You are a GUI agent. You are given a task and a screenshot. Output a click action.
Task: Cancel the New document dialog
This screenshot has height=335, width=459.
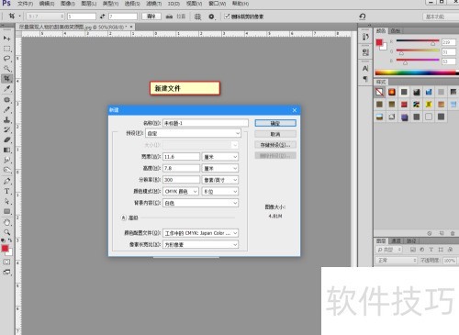click(275, 134)
